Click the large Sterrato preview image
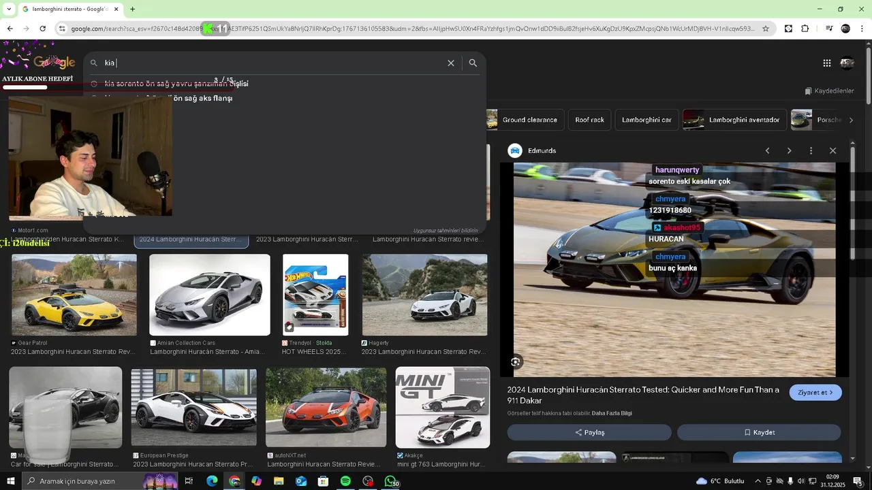This screenshot has width=872, height=490. (x=674, y=269)
